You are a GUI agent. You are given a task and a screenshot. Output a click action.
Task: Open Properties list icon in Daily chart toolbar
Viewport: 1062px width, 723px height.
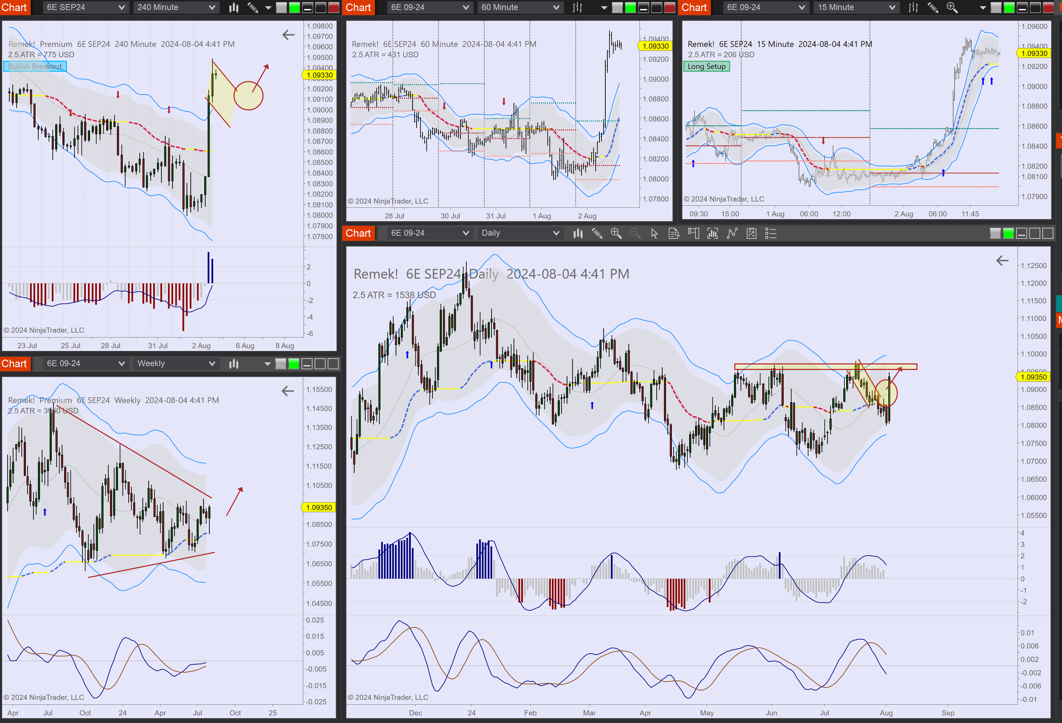point(771,233)
